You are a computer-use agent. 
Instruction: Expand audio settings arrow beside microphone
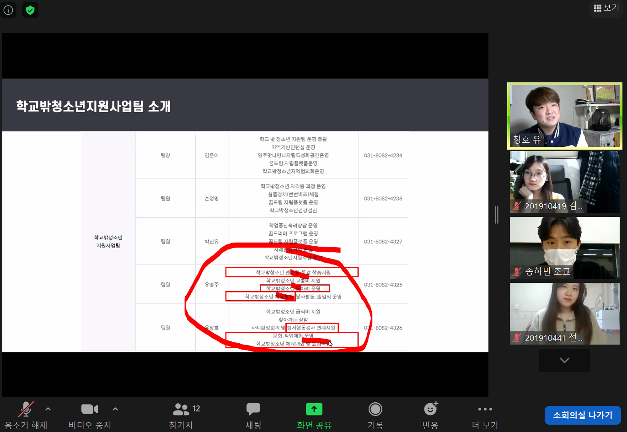point(48,409)
